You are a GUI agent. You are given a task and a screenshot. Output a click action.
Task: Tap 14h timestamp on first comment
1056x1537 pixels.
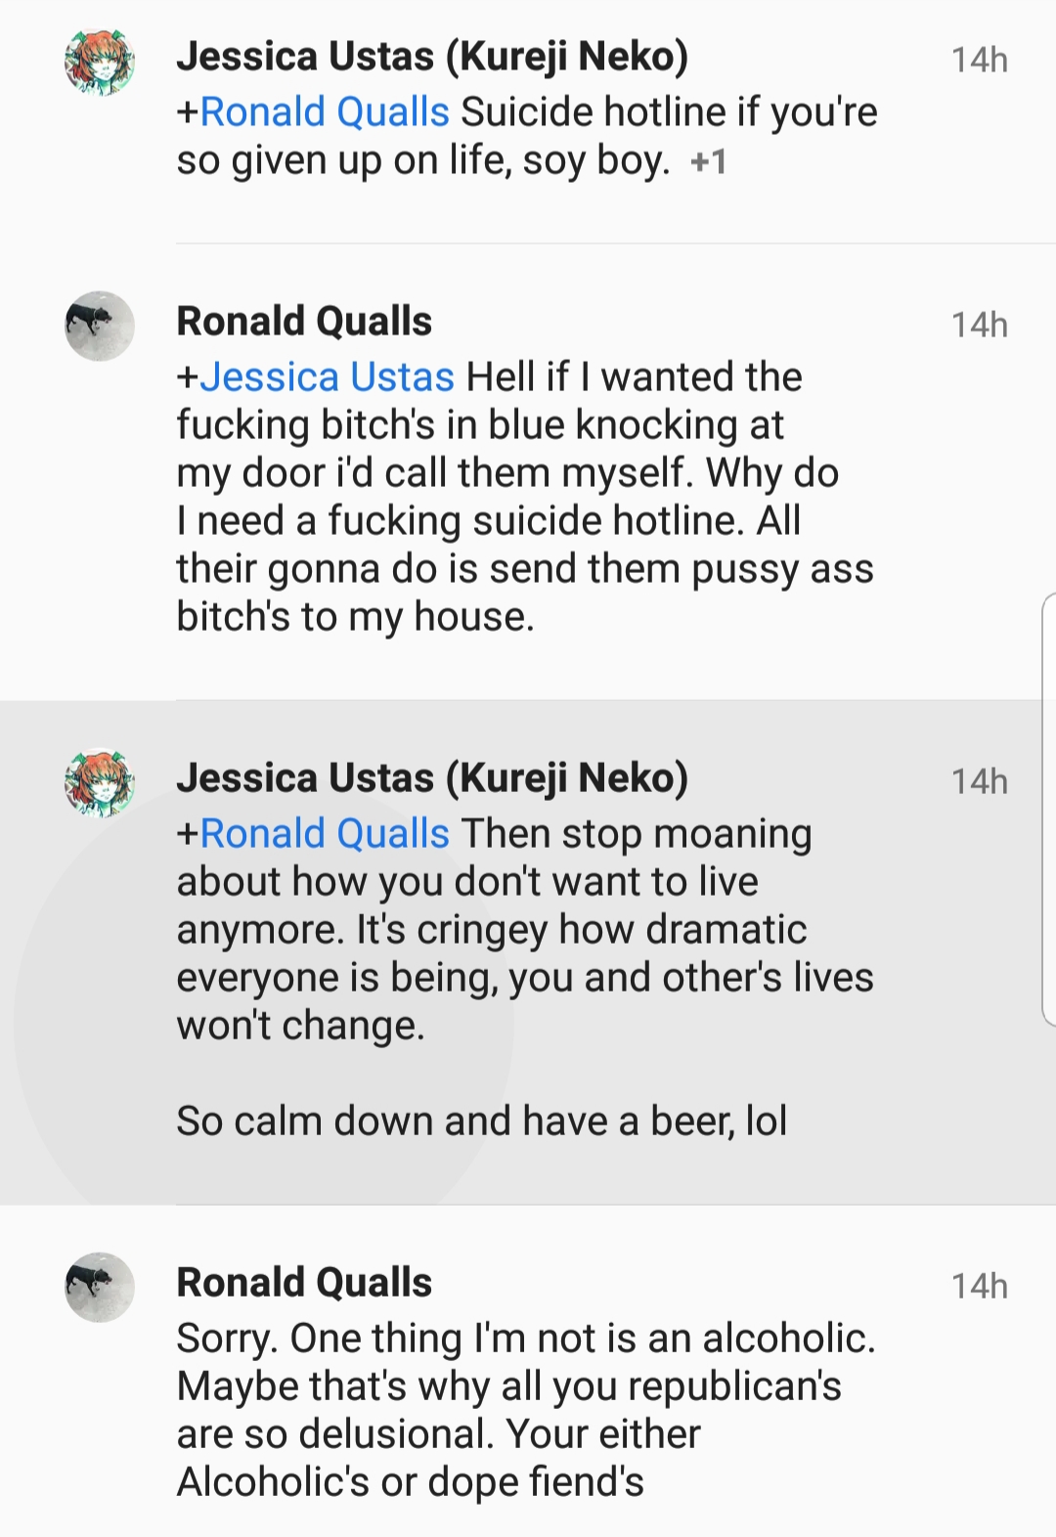[x=980, y=60]
